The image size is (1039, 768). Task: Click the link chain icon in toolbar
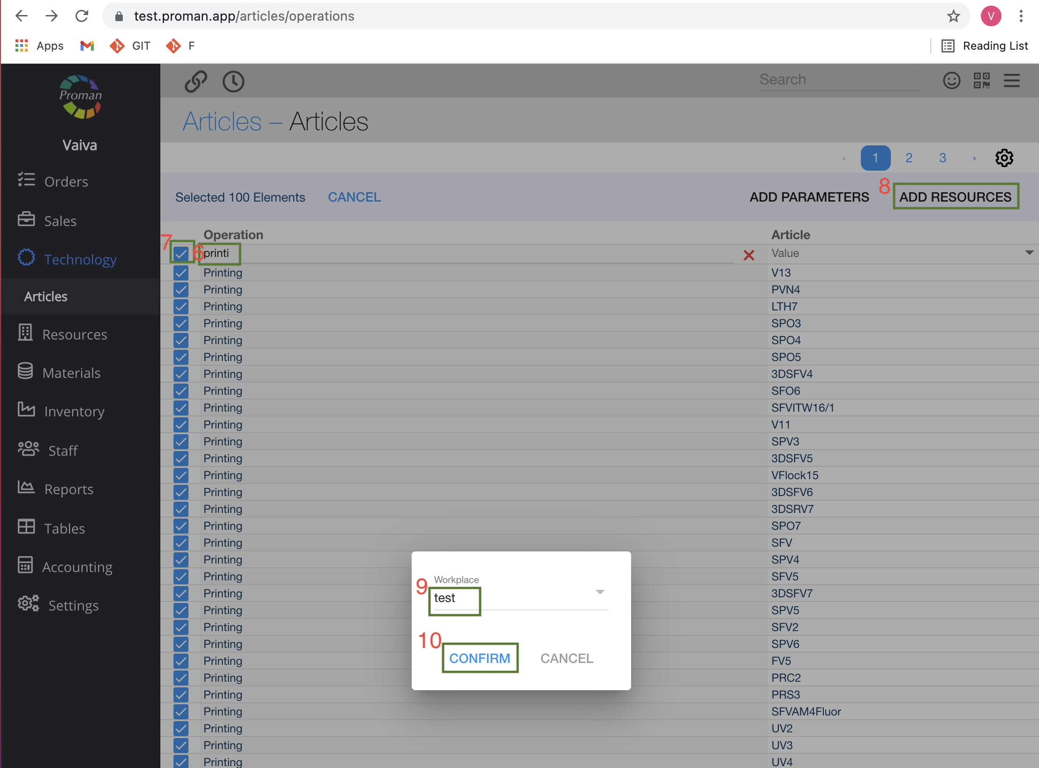coord(196,81)
